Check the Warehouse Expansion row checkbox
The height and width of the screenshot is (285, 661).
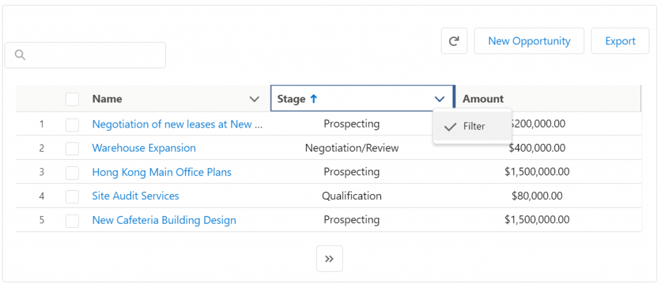coord(72,148)
